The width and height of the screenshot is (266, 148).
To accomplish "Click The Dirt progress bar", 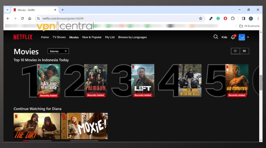I will pyautogui.click(x=37, y=141).
